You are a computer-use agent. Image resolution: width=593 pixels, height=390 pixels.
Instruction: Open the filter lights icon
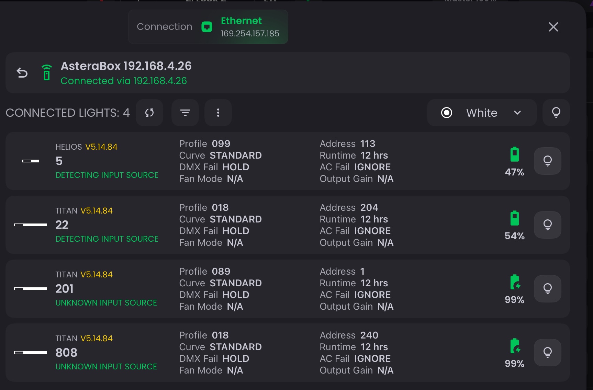coord(185,113)
